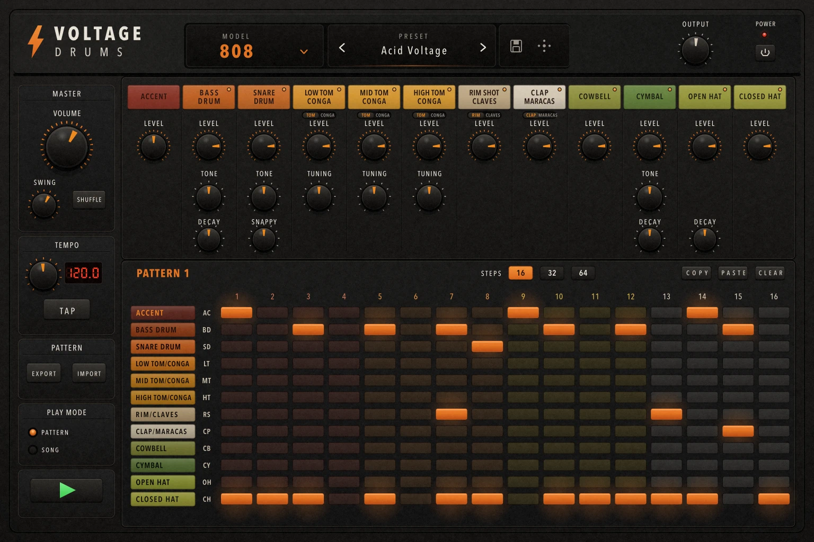Toggle Mid Tom's Tom/Conga switch
Viewport: 814px width, 542px height.
375,115
